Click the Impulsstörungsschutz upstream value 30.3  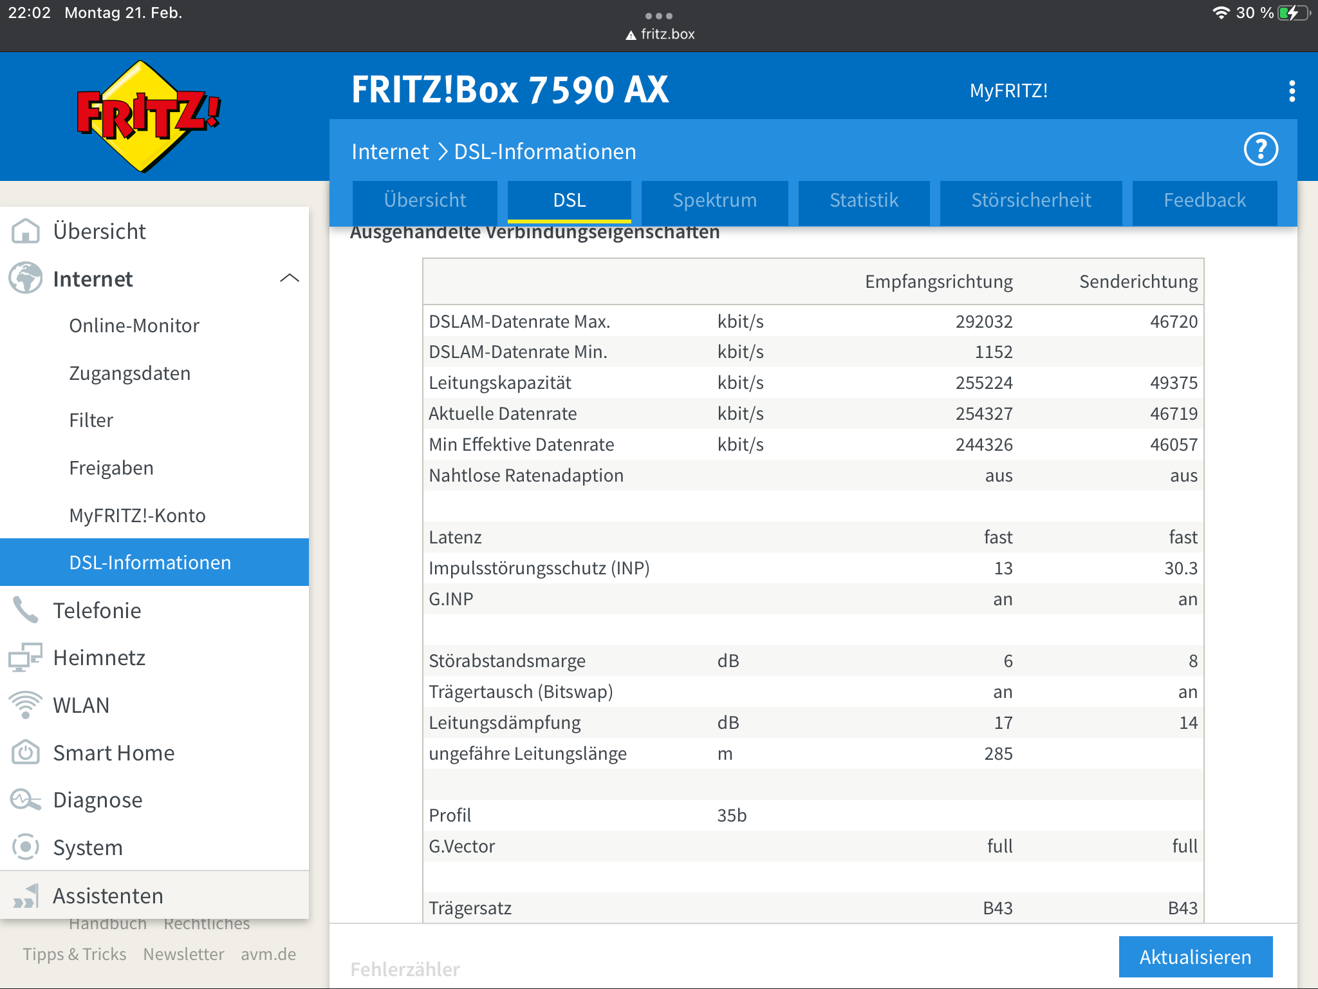point(1181,568)
